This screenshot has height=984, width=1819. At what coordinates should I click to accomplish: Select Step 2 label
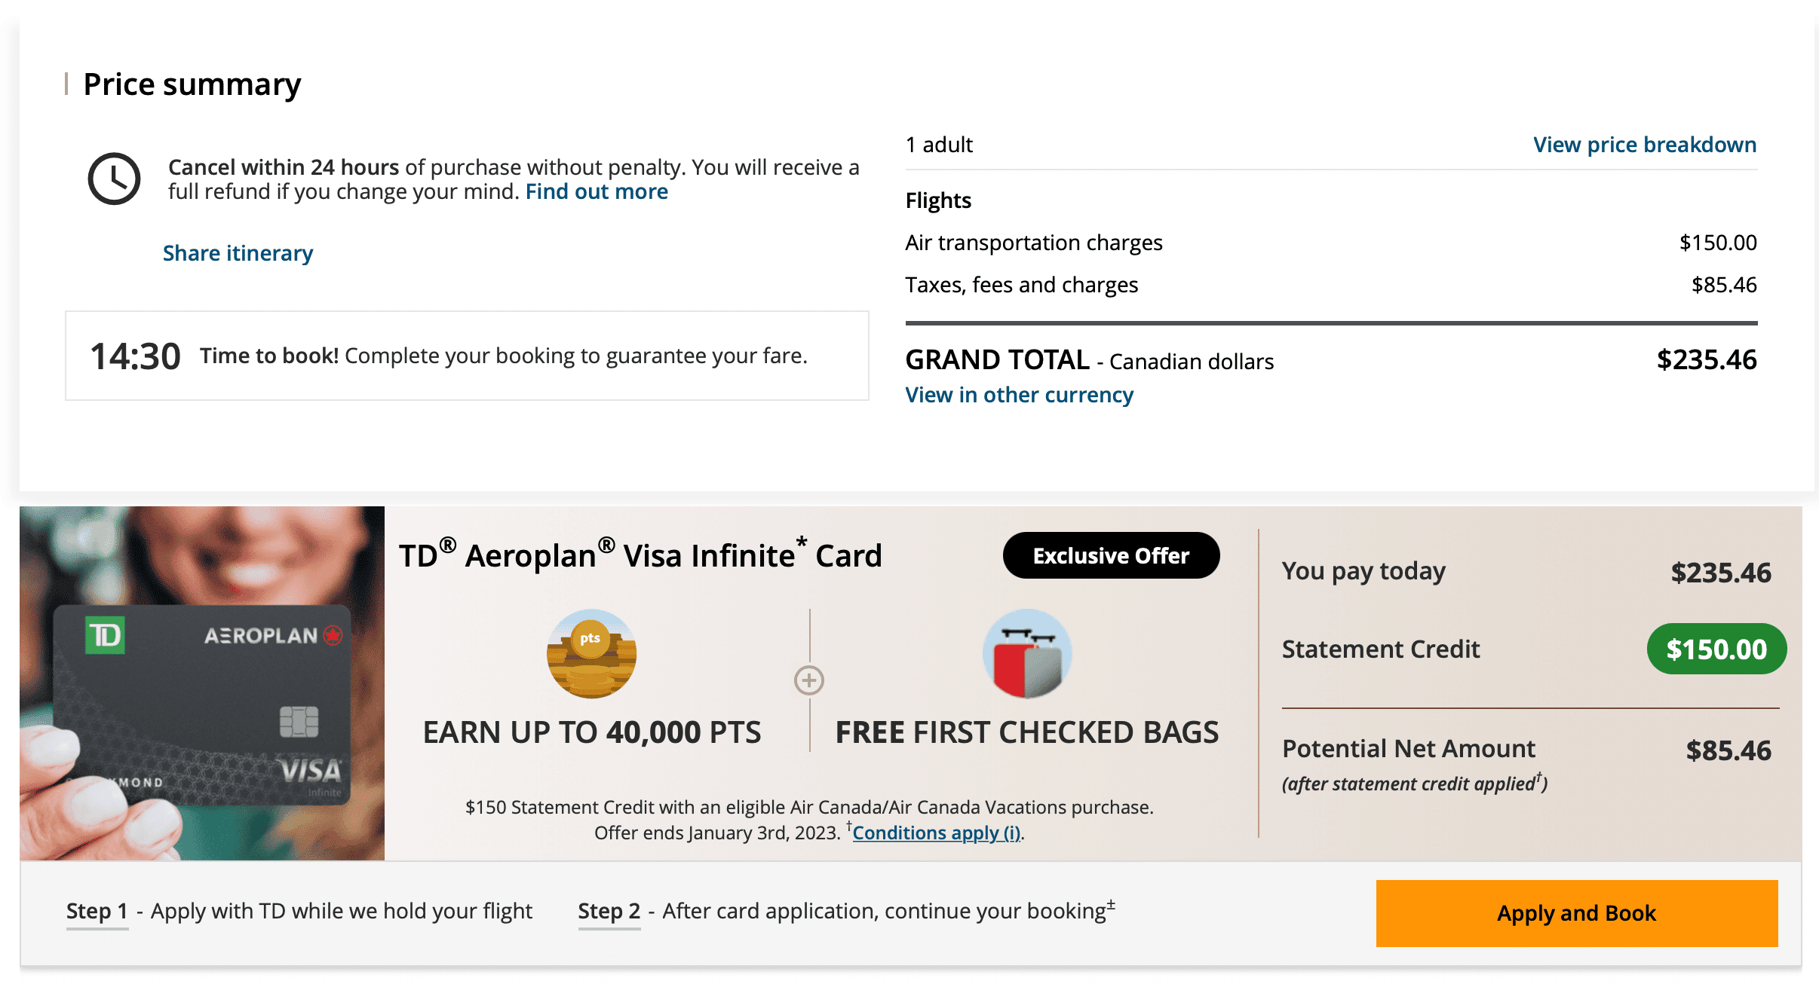point(609,912)
